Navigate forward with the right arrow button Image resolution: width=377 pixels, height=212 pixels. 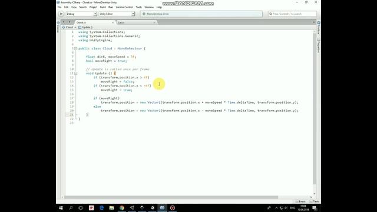pyautogui.click(x=70, y=22)
